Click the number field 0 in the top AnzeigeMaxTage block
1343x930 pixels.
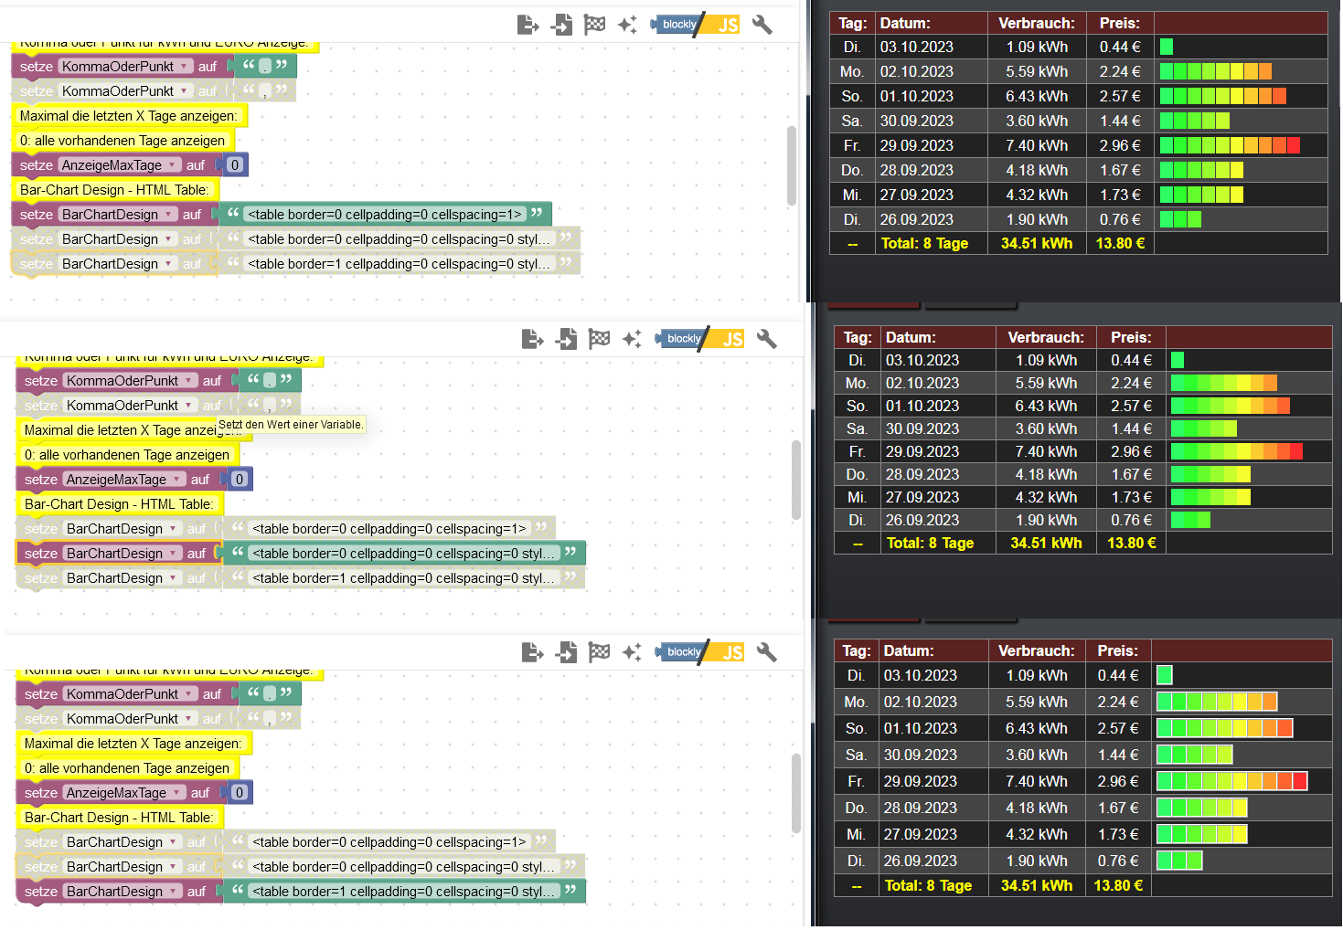235,165
